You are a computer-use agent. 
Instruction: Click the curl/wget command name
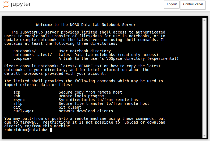tap(23, 111)
